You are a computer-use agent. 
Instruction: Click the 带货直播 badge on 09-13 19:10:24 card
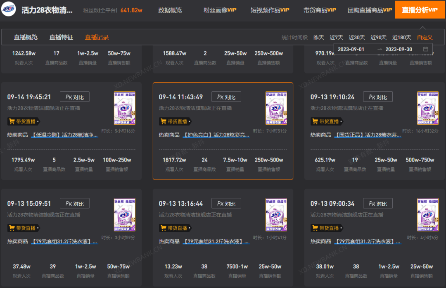[x=327, y=121]
